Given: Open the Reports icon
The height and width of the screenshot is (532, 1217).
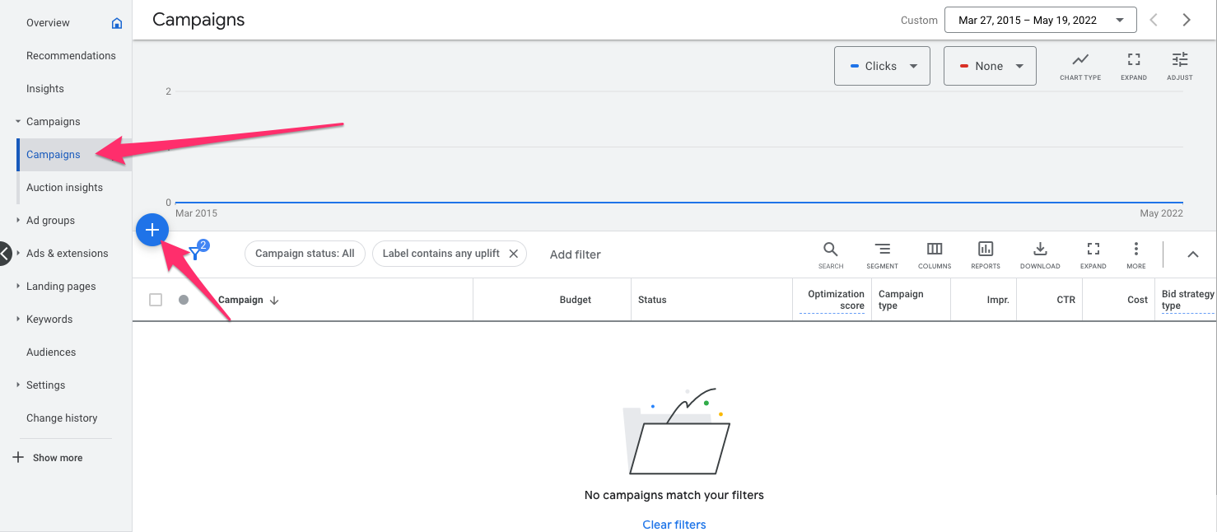Looking at the screenshot, I should coord(986,254).
